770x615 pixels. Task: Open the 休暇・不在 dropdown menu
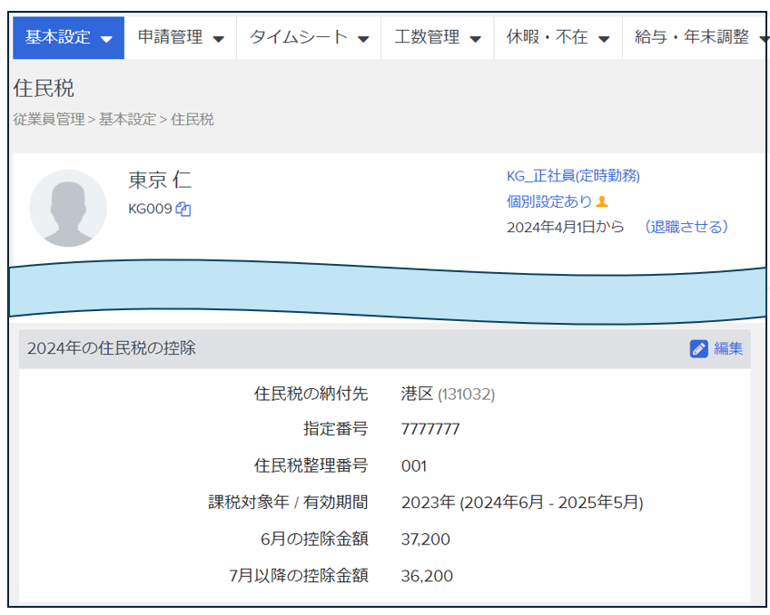pyautogui.click(x=558, y=38)
